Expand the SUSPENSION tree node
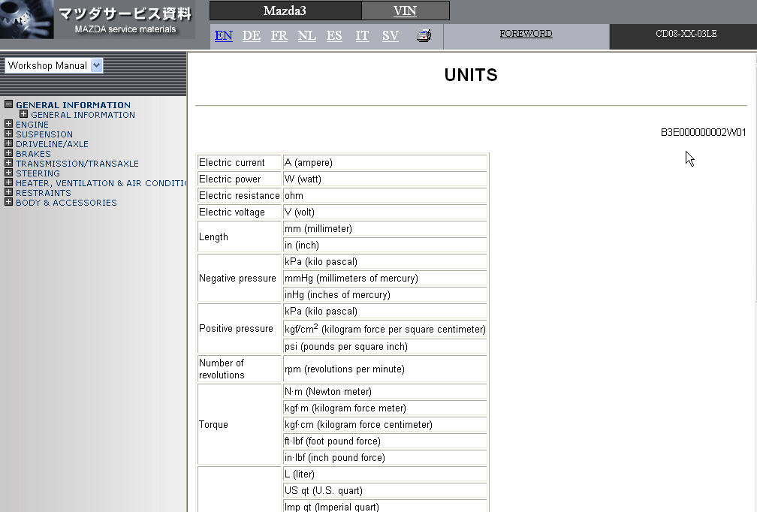The width and height of the screenshot is (757, 512). 9,134
